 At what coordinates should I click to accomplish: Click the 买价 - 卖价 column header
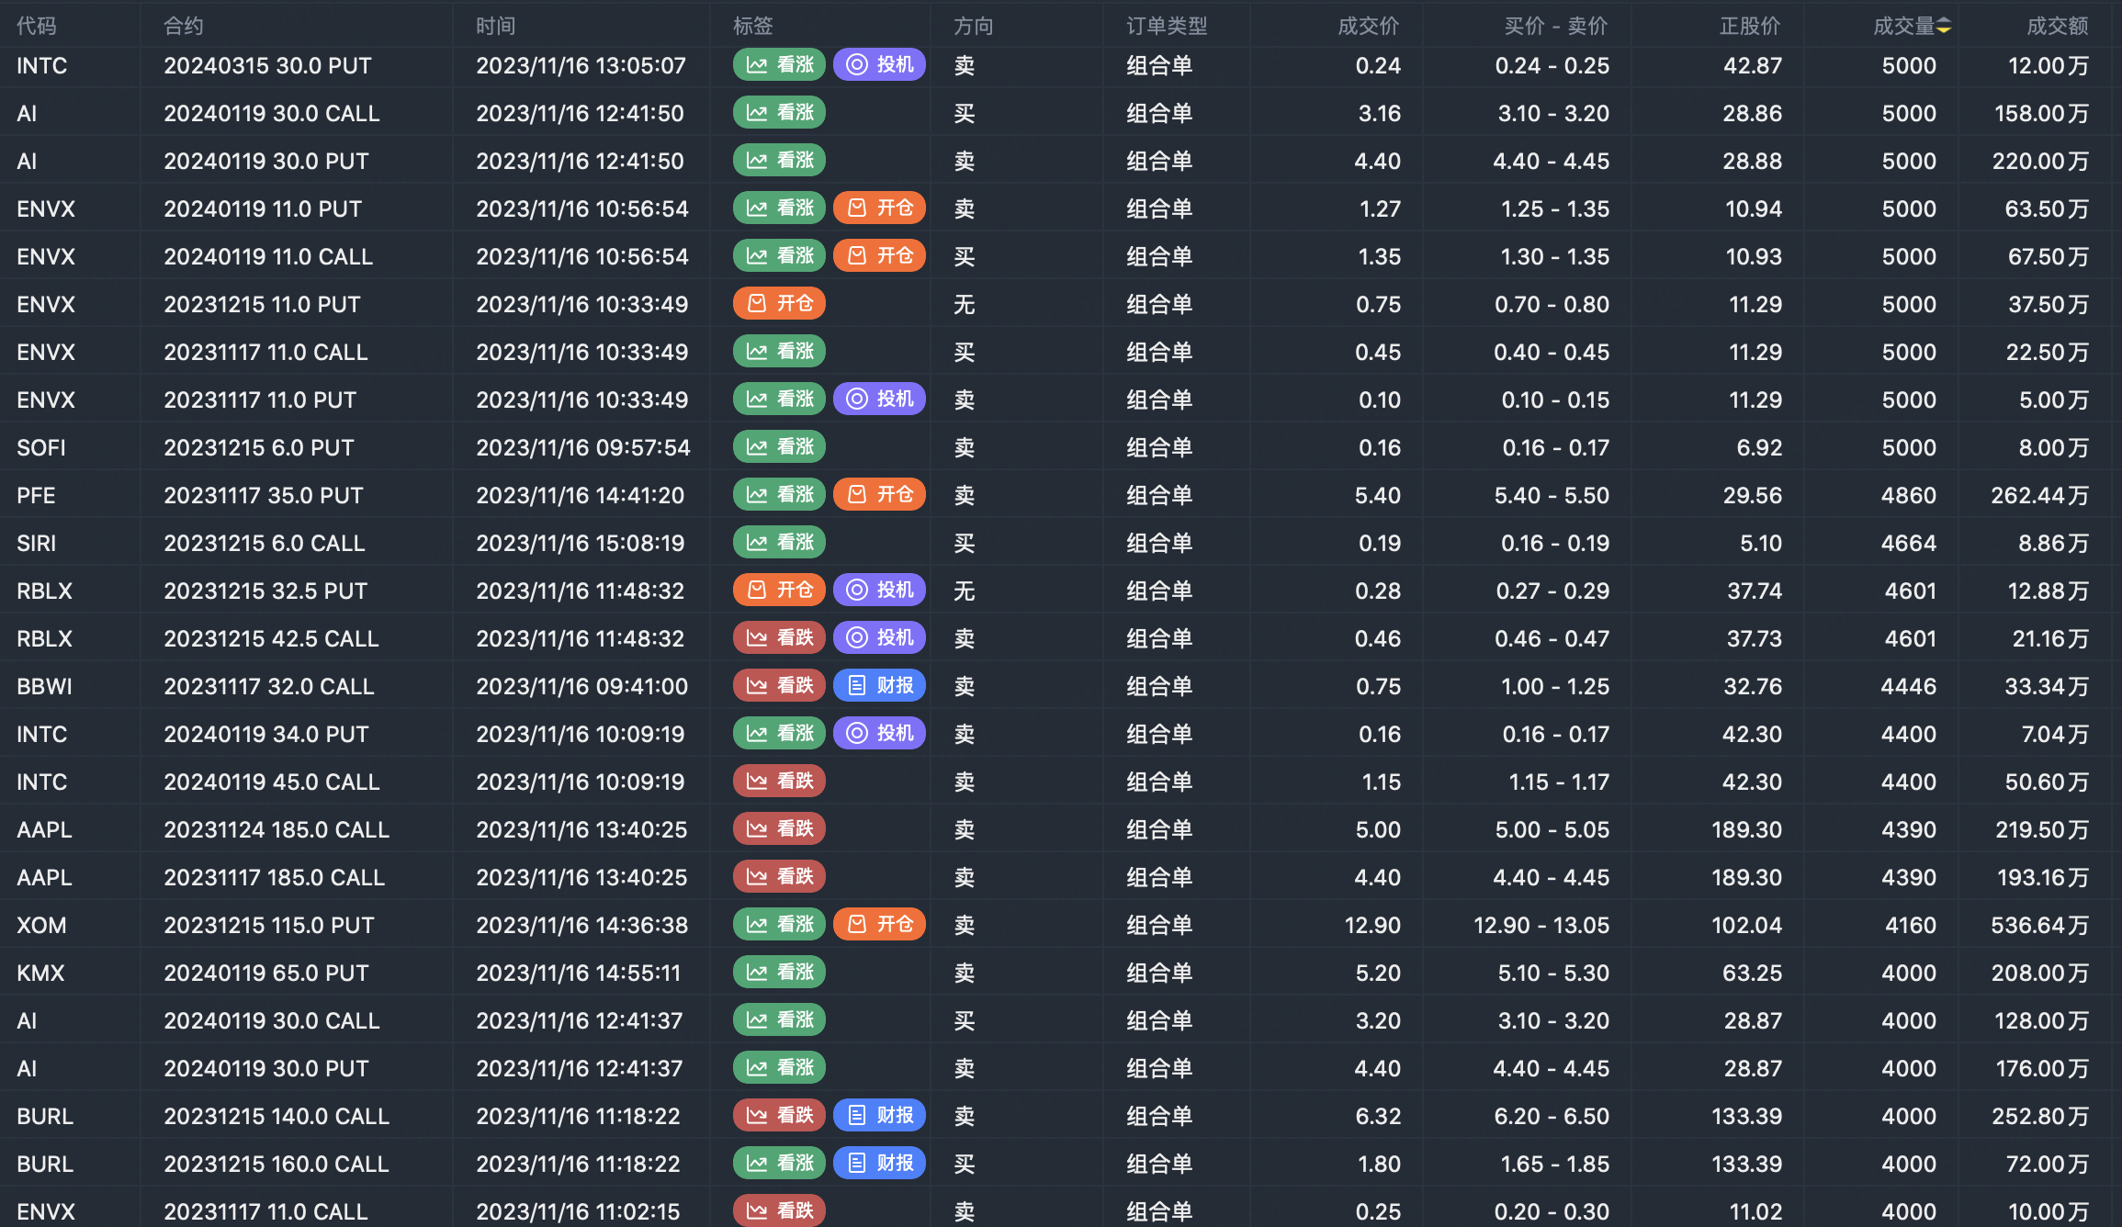(x=1556, y=26)
